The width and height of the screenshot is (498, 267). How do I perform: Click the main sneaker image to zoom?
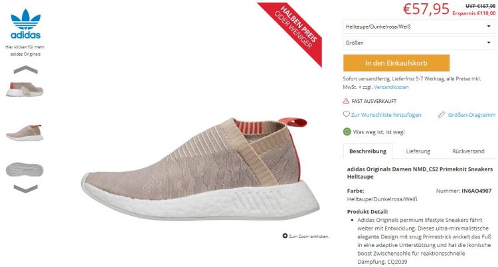(200, 169)
